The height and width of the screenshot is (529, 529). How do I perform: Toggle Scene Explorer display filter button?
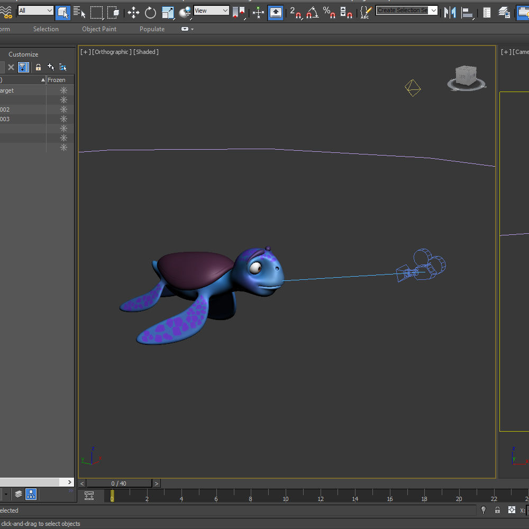[23, 67]
